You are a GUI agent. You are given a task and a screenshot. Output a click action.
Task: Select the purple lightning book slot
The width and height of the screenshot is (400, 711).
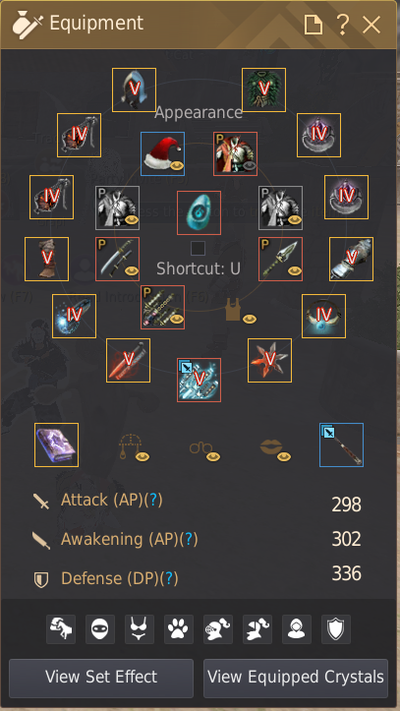[57, 444]
